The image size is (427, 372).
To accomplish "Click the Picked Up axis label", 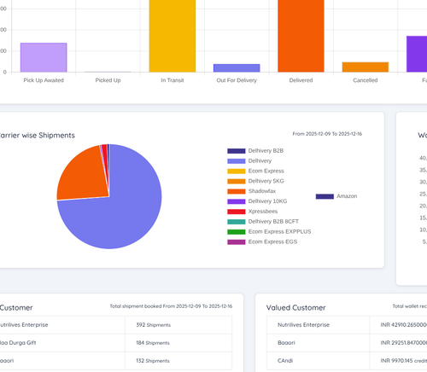I will click(108, 80).
